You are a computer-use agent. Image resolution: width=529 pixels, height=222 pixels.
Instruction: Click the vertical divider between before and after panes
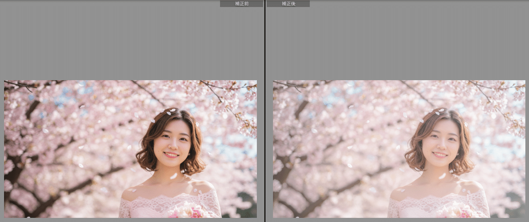point(264,111)
